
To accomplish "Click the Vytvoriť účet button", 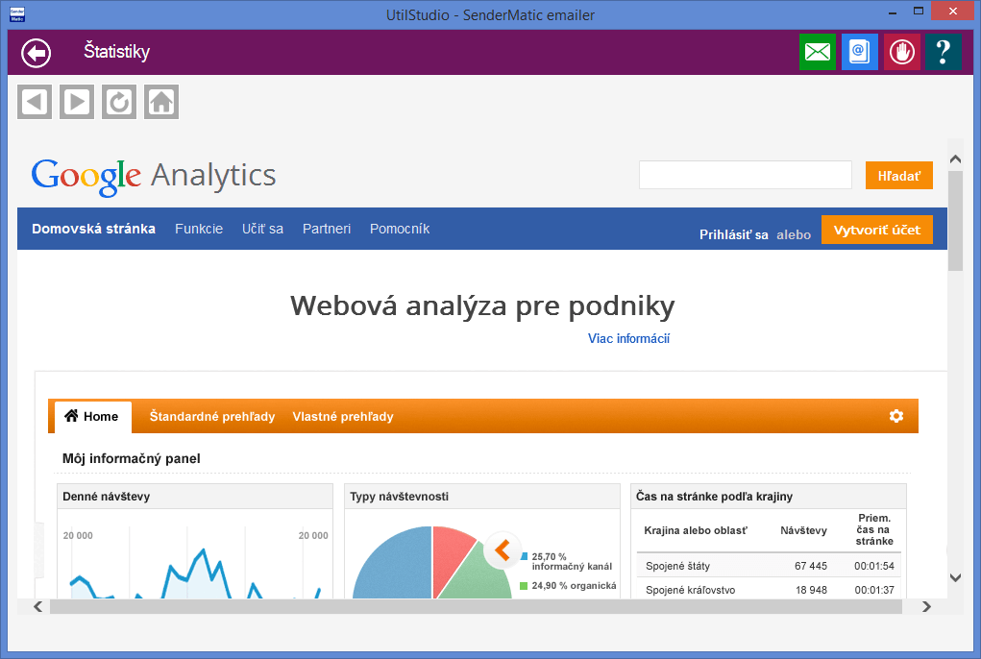I will (x=876, y=231).
